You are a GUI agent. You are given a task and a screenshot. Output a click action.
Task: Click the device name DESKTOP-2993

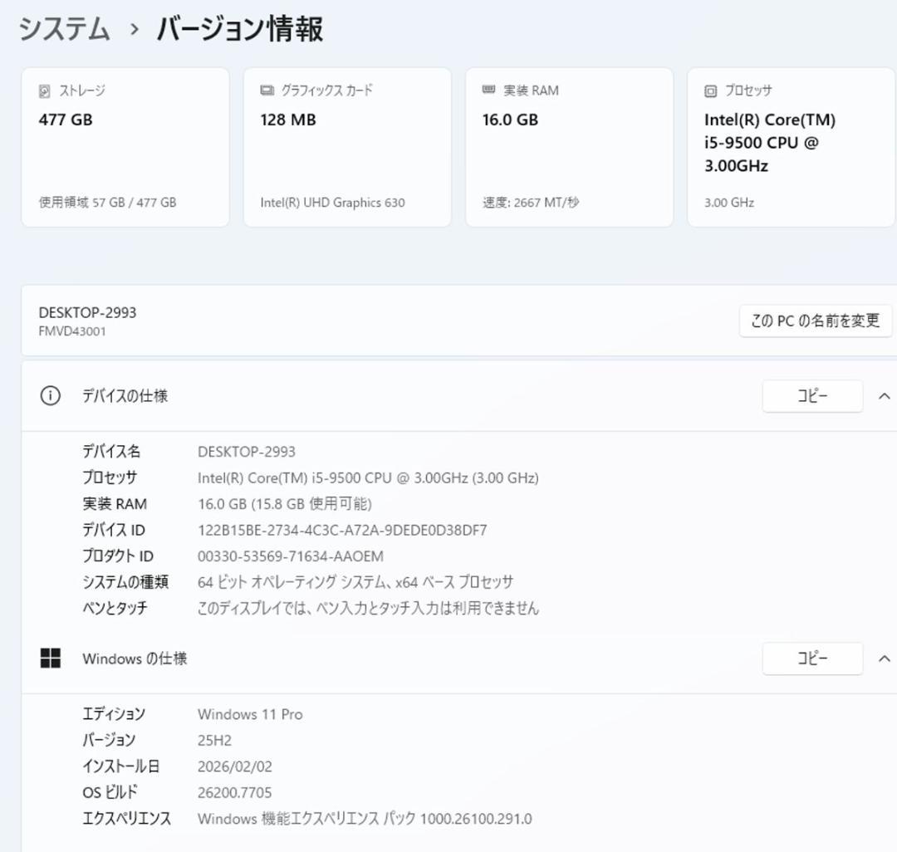point(86,312)
